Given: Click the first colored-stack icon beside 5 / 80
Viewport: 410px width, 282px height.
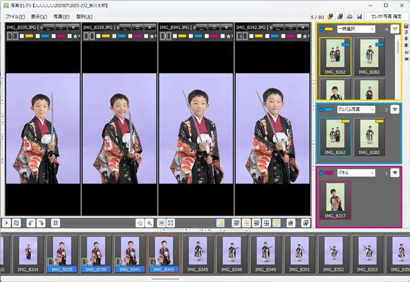Looking at the screenshot, I should [331, 16].
